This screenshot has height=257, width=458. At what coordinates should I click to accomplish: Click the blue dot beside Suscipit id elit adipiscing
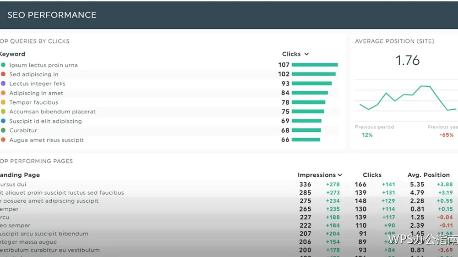3,121
